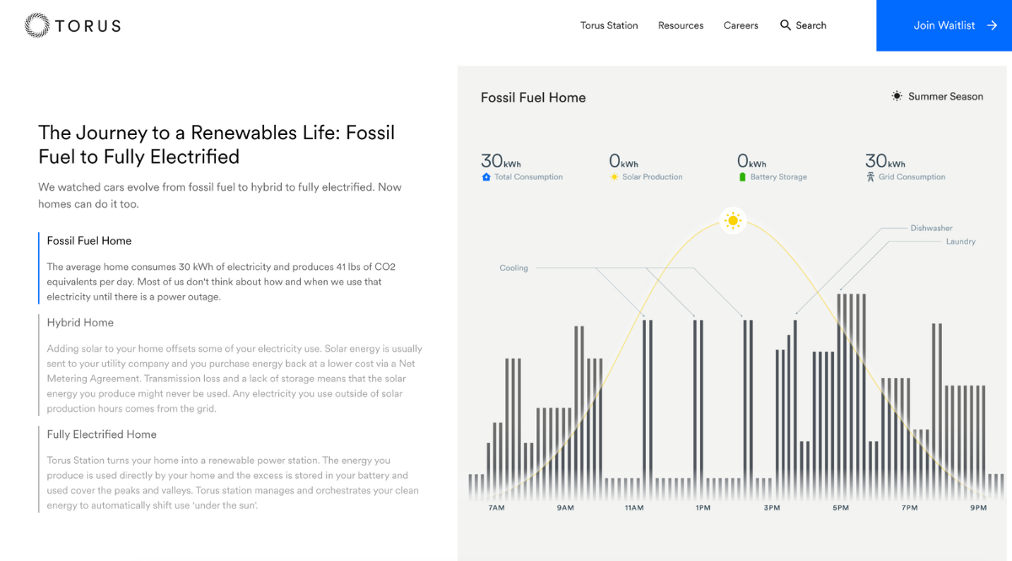Click the pylon icon by Grid Consumption
Viewport: 1012px width, 561px height.
870,177
